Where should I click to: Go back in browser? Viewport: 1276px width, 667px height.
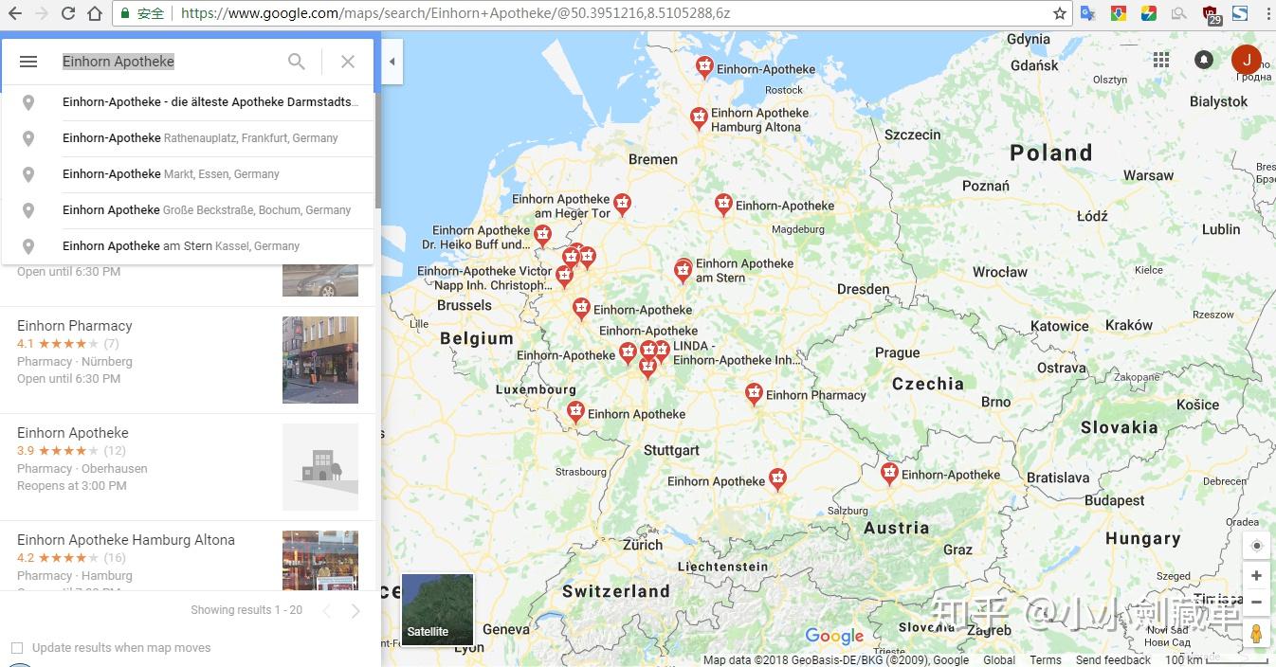pyautogui.click(x=16, y=14)
